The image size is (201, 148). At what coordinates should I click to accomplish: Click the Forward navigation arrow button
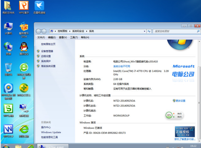pyautogui.click(x=44, y=31)
